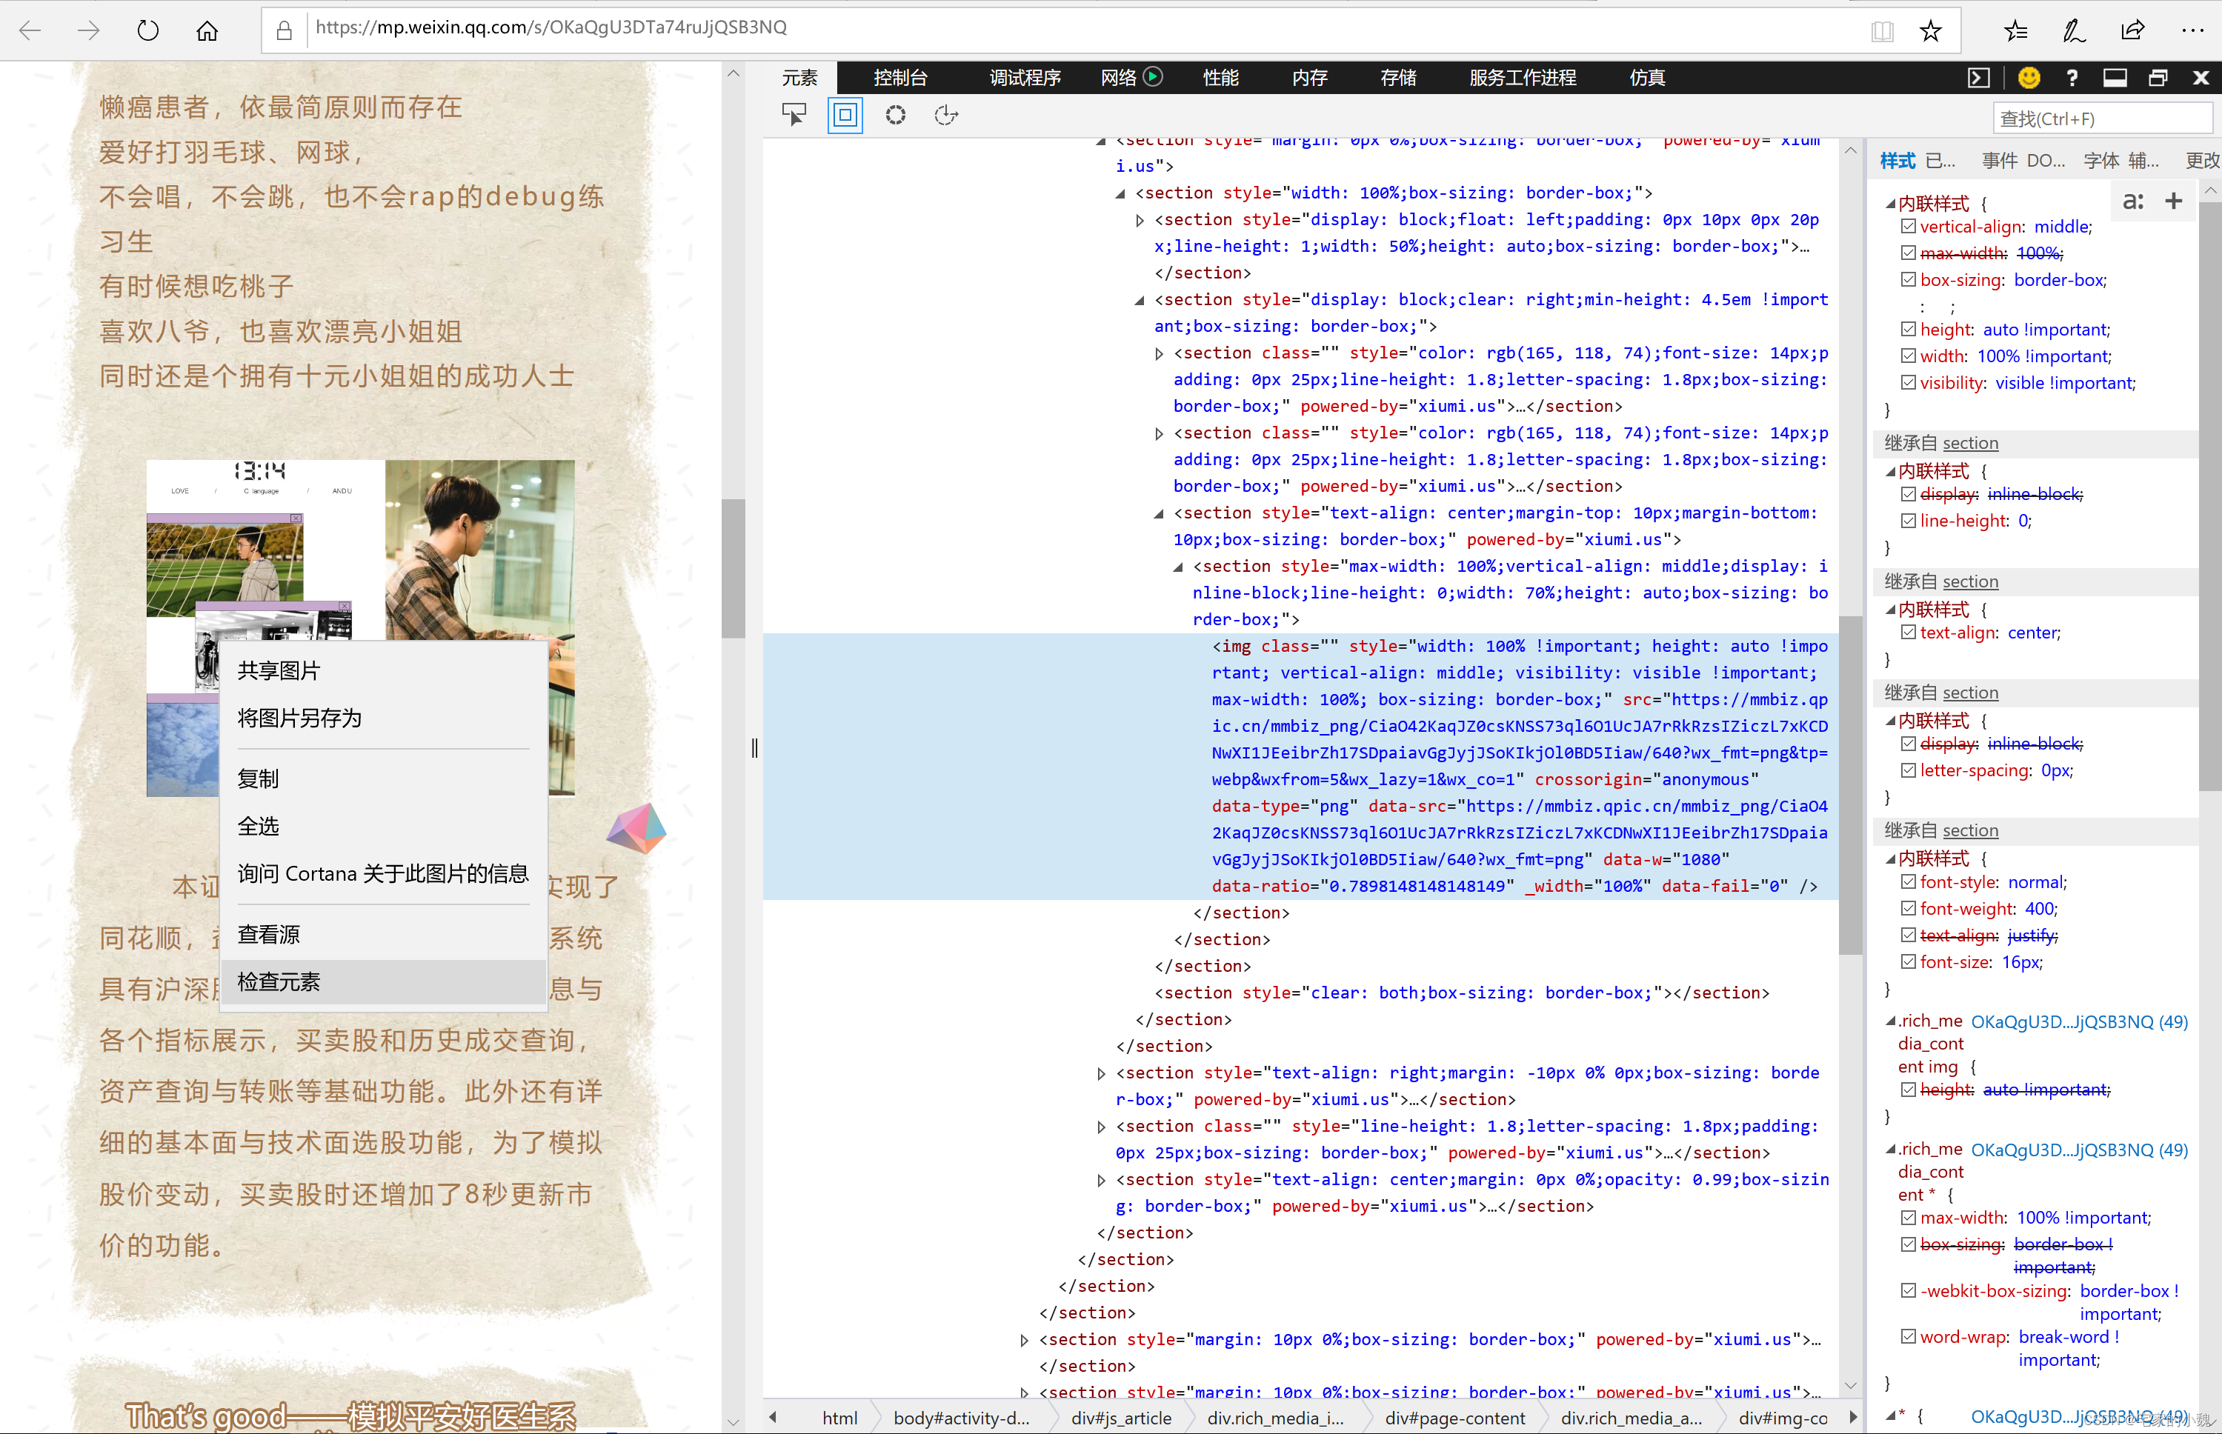Click the collage photo in article

coord(360,627)
